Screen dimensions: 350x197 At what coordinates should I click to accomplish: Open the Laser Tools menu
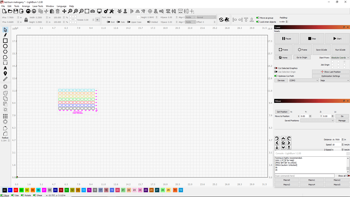pos(38,6)
